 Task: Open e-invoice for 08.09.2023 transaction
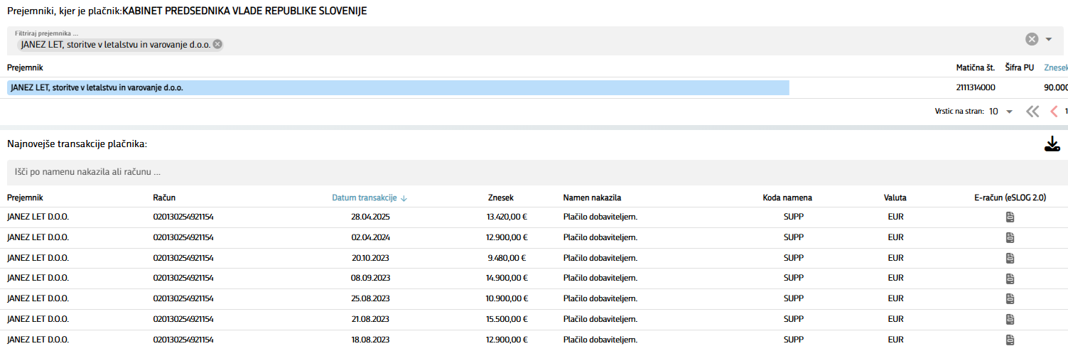click(x=1010, y=279)
